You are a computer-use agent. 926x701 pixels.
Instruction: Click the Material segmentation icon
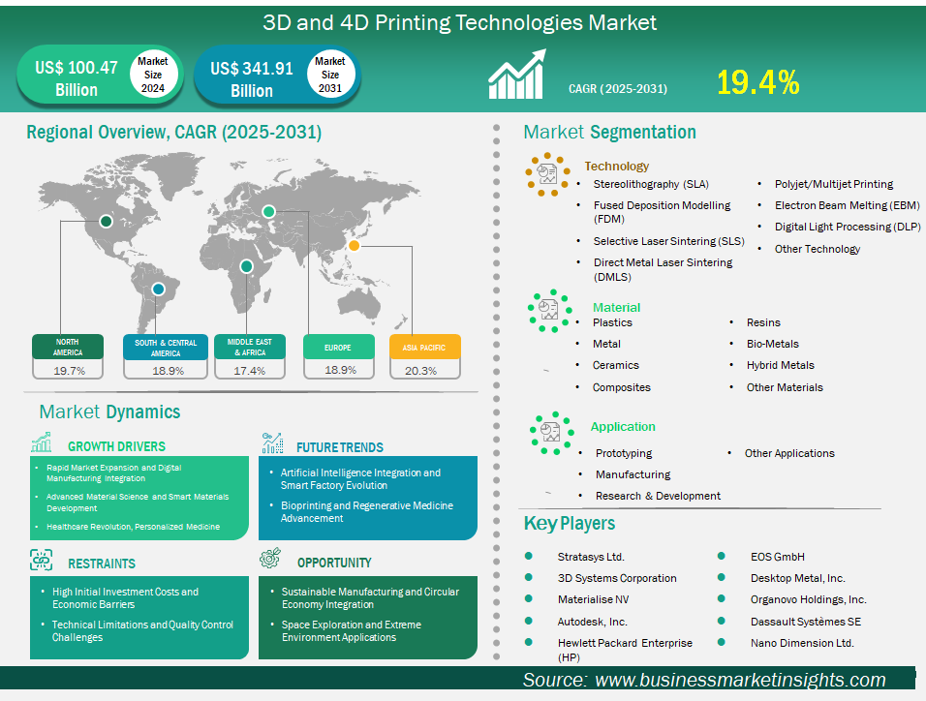click(x=548, y=310)
